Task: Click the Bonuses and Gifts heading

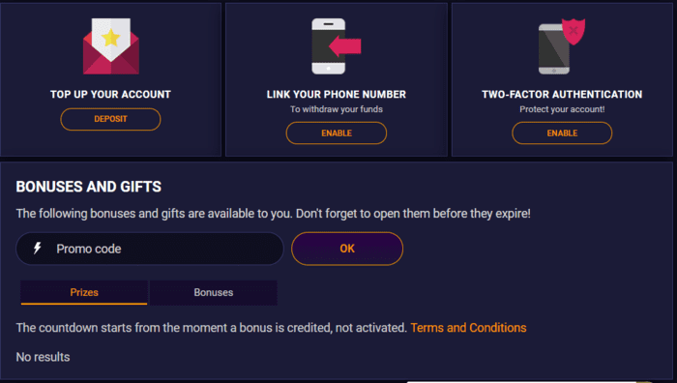Action: tap(89, 187)
